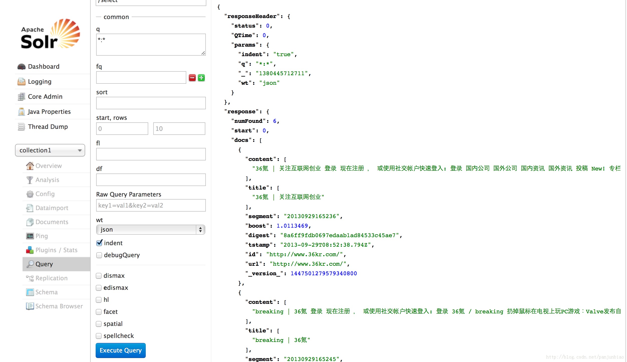The width and height of the screenshot is (627, 362).
Task: Click the Config gear icon
Action: 30,194
